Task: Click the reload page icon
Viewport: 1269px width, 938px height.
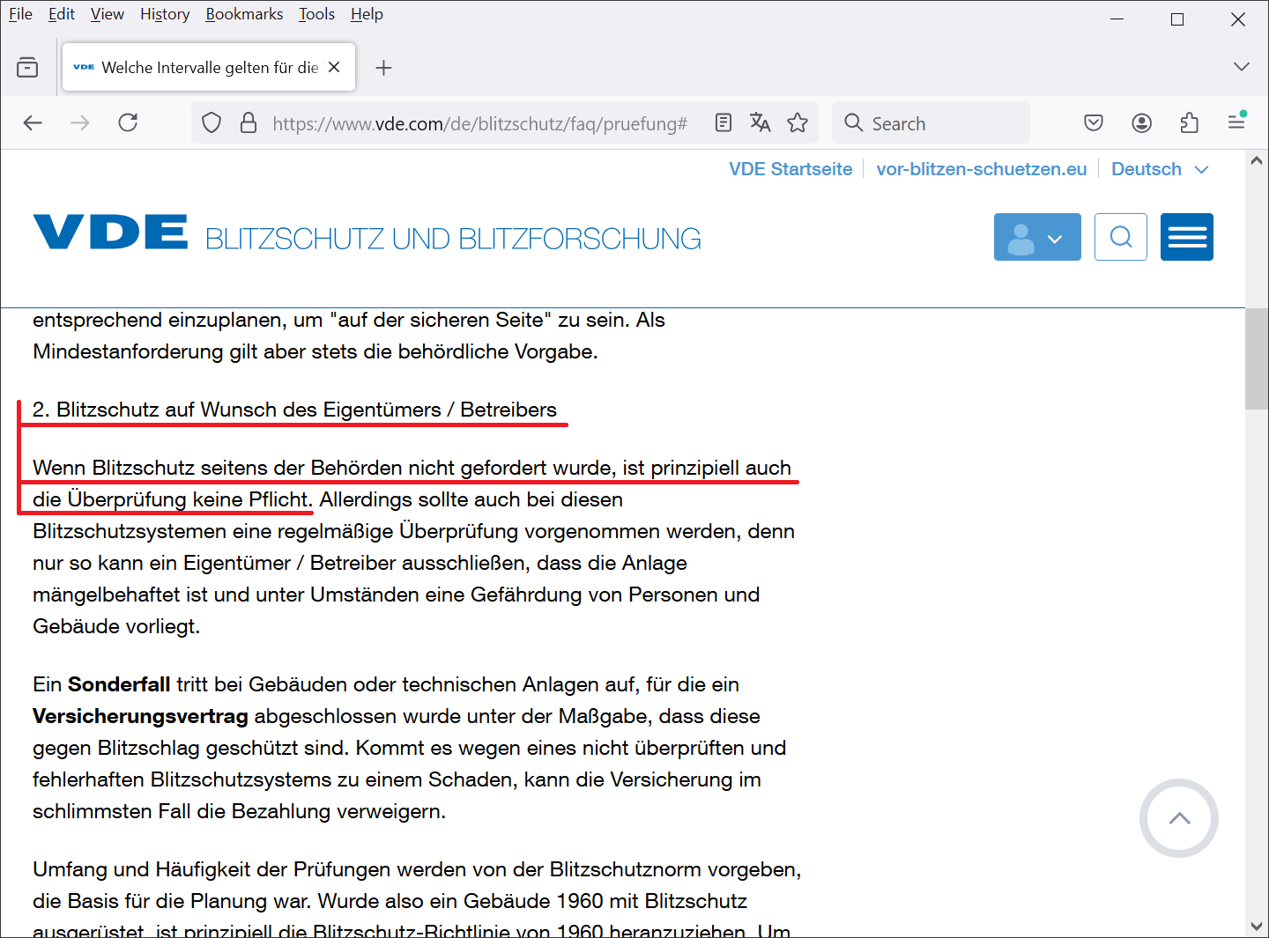Action: pyautogui.click(x=128, y=122)
